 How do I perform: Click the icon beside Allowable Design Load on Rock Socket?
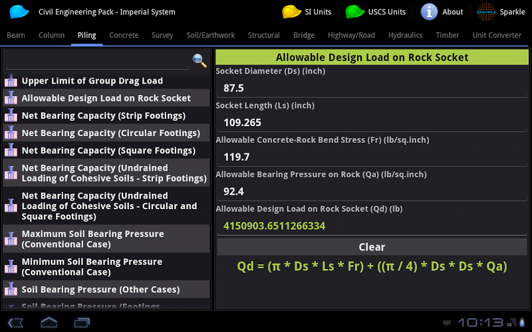(11, 98)
